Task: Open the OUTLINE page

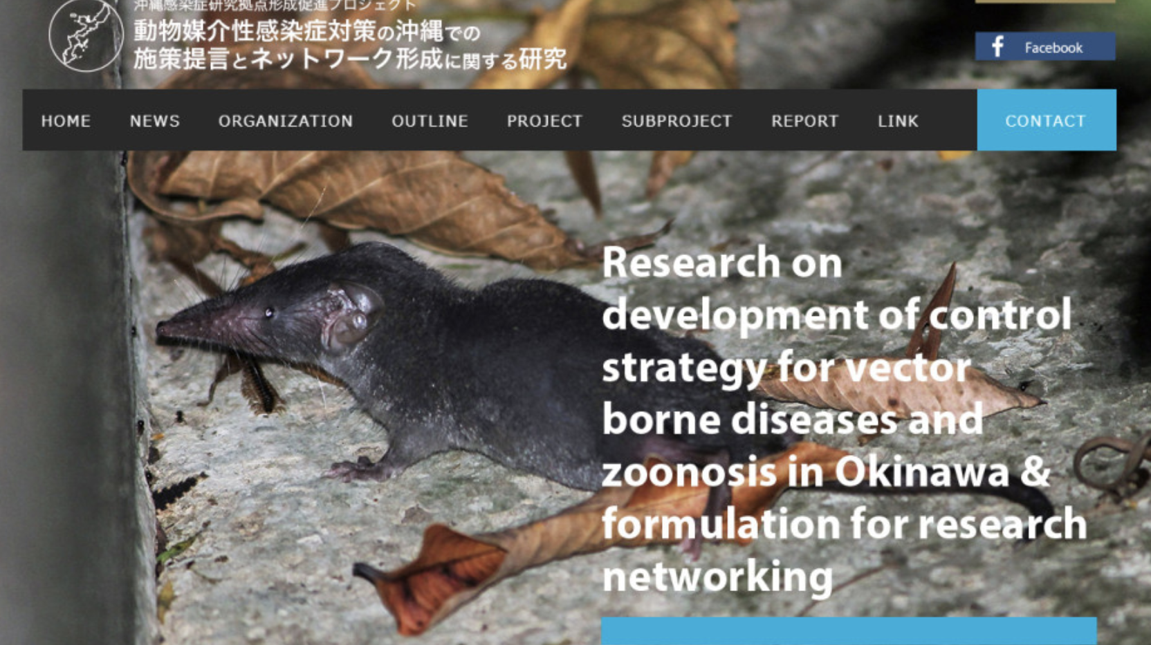Action: (x=430, y=121)
